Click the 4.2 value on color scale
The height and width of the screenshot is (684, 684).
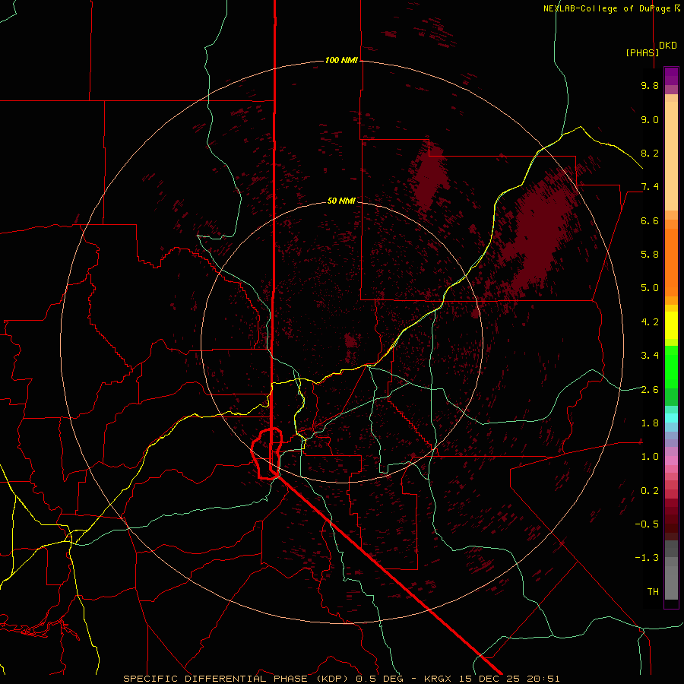(x=650, y=322)
